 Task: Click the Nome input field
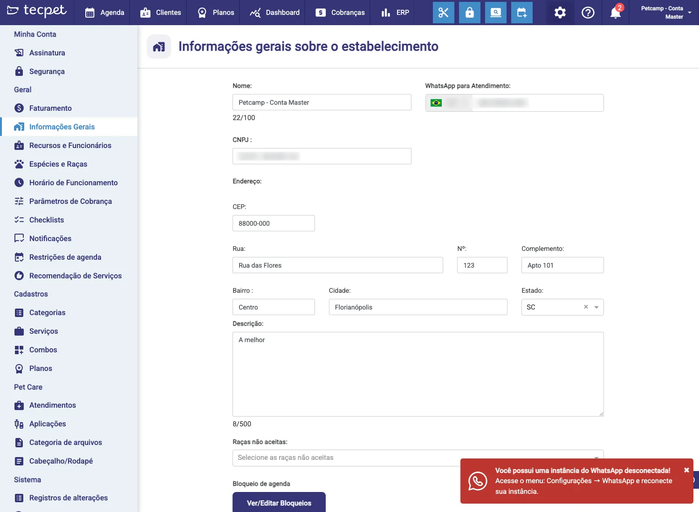(x=322, y=102)
